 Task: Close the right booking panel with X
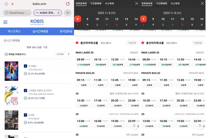tap(202, 3)
